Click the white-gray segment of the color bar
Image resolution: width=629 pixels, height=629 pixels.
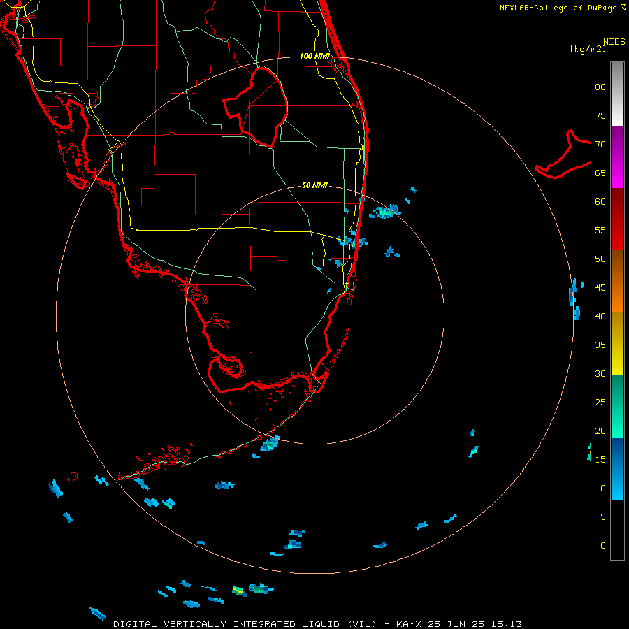pos(617,94)
